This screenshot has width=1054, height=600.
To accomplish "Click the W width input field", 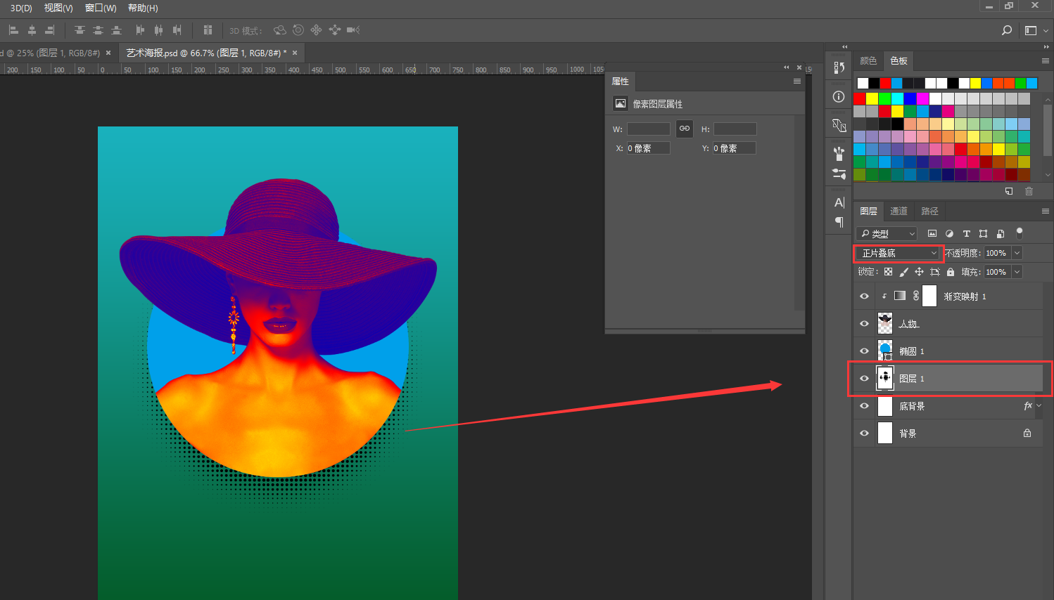I will [649, 129].
